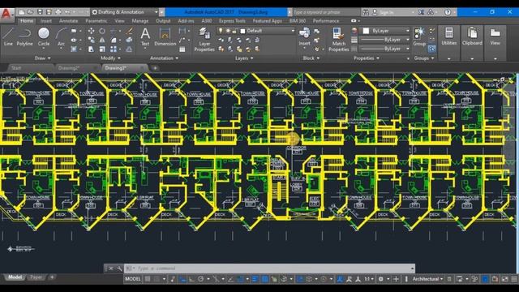Toggle Polar Tracking in status bar

(x=200, y=279)
